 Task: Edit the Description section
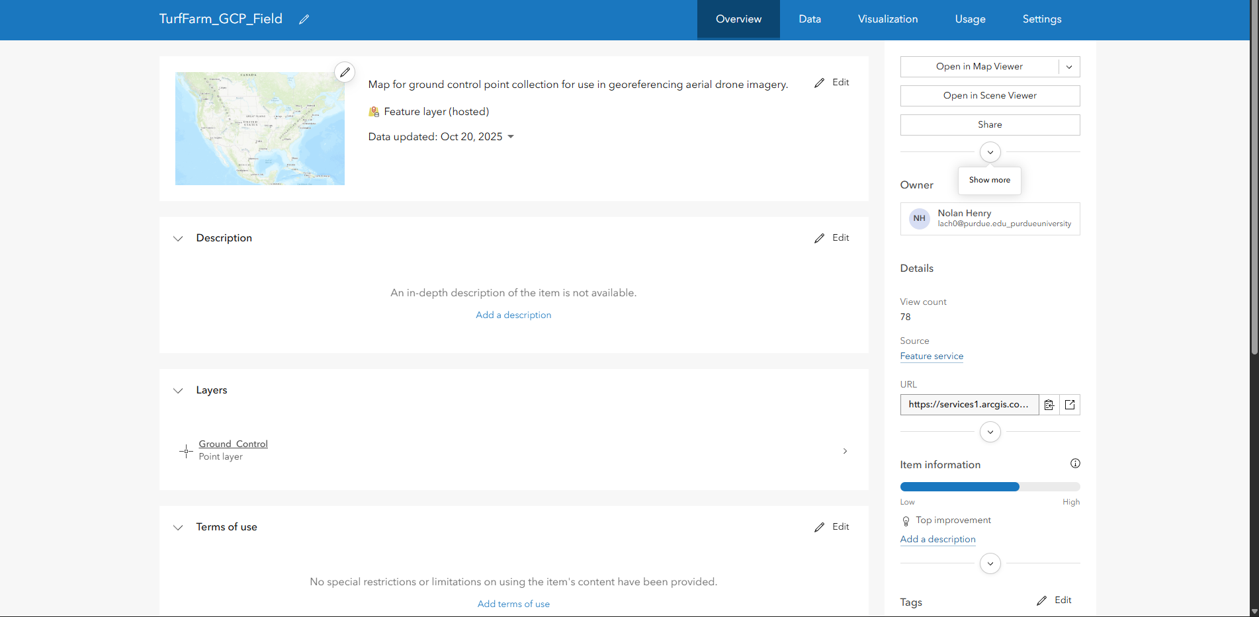pyautogui.click(x=832, y=238)
